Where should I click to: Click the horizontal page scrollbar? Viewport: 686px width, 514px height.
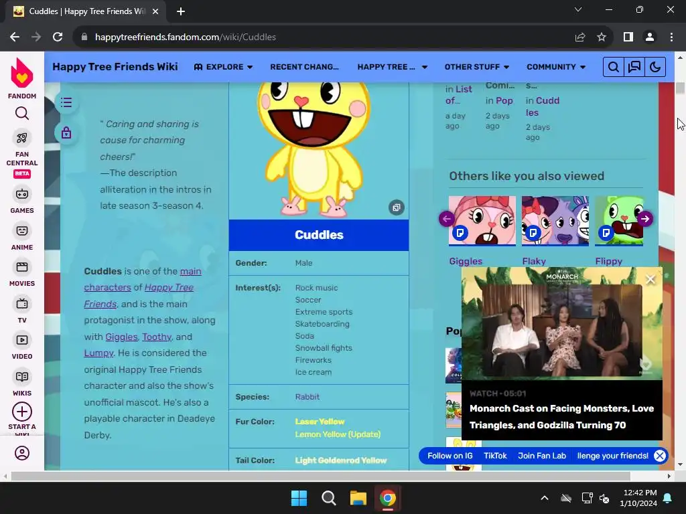320,476
